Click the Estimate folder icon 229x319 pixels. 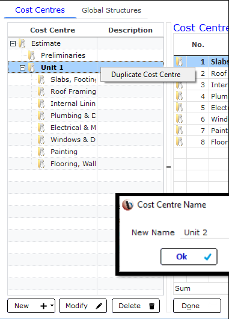22,43
